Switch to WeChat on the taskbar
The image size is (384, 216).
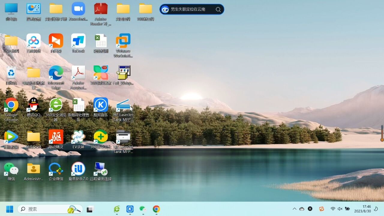tap(143, 209)
